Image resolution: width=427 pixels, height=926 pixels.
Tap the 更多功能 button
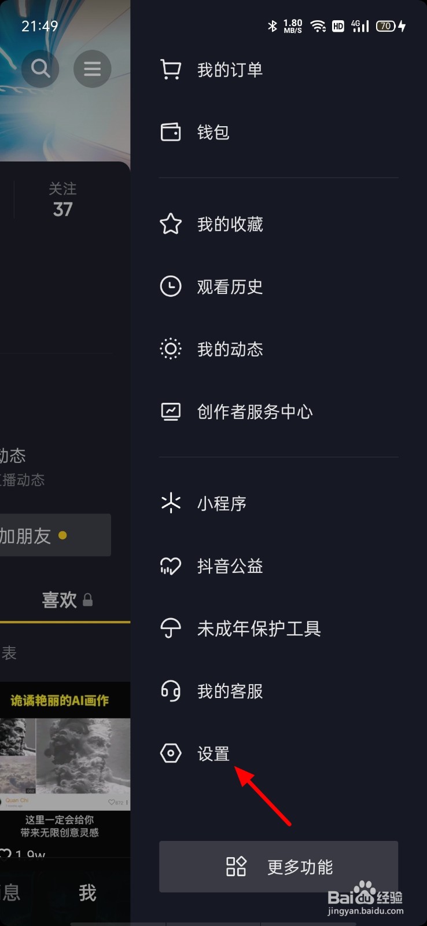coord(279,866)
